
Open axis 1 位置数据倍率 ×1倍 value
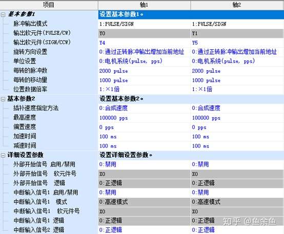[144, 90]
